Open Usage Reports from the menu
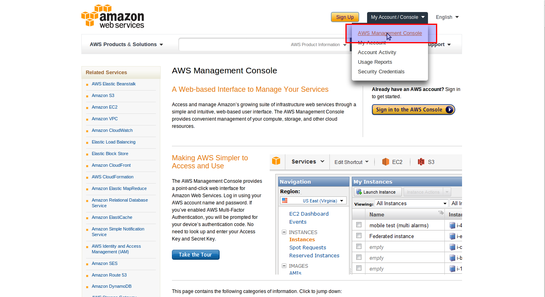Screen dimensions: 545x297 click(x=375, y=62)
